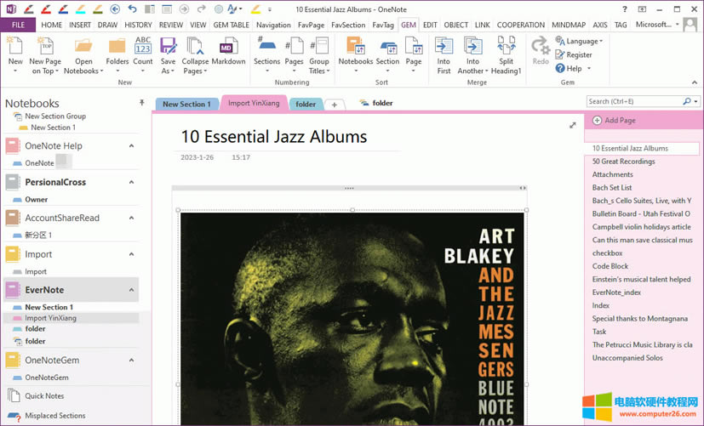Open the Language dropdown
The image size is (704, 426).
pos(579,41)
